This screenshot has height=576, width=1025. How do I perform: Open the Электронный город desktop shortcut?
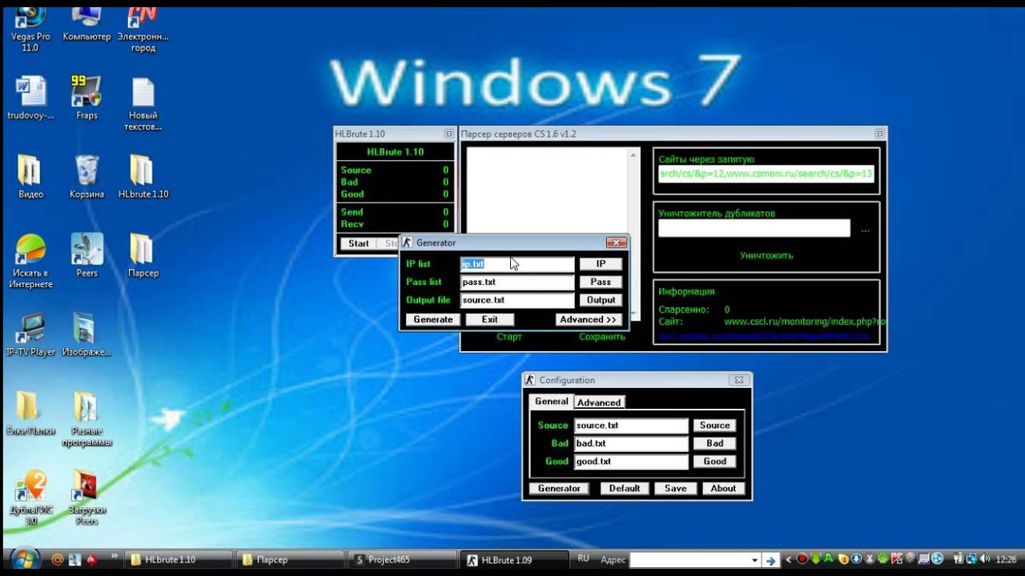click(143, 28)
